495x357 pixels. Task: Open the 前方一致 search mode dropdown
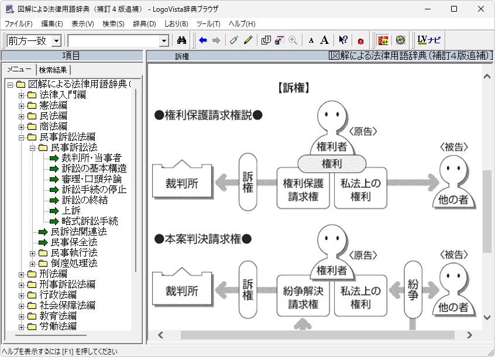(56, 40)
